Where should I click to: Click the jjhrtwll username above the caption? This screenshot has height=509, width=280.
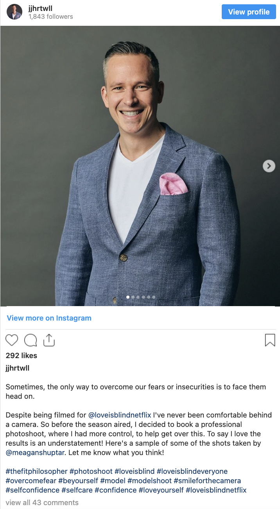coord(18,368)
